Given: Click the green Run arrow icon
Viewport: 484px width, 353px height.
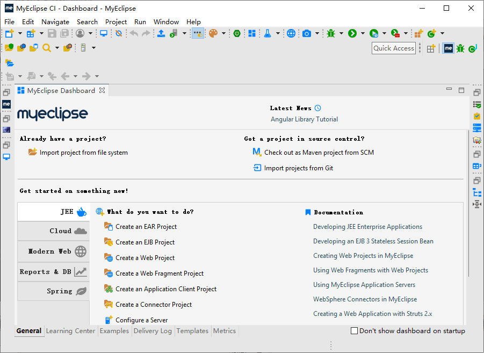Looking at the screenshot, I should [352, 33].
